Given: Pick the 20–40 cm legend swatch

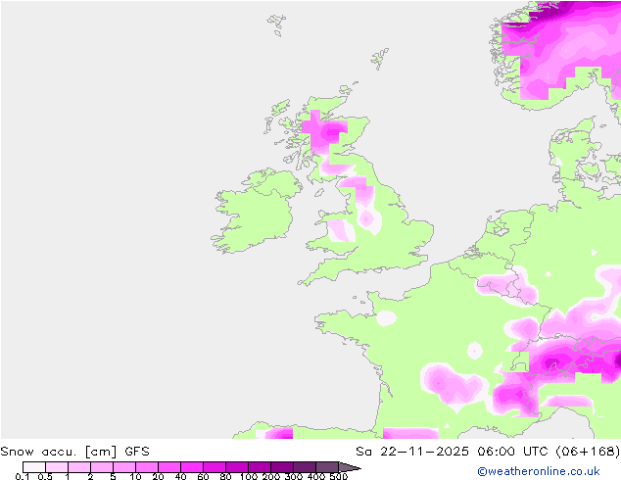Looking at the screenshot, I should coord(169,467).
